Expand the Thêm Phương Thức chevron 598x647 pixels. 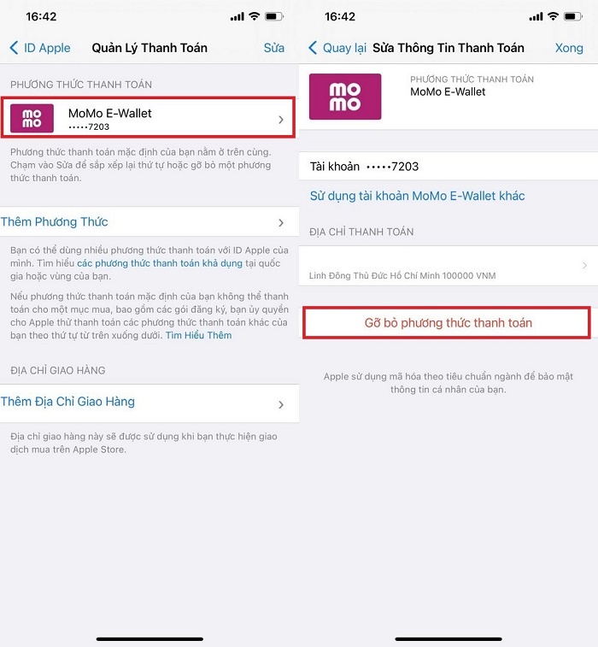(x=281, y=223)
